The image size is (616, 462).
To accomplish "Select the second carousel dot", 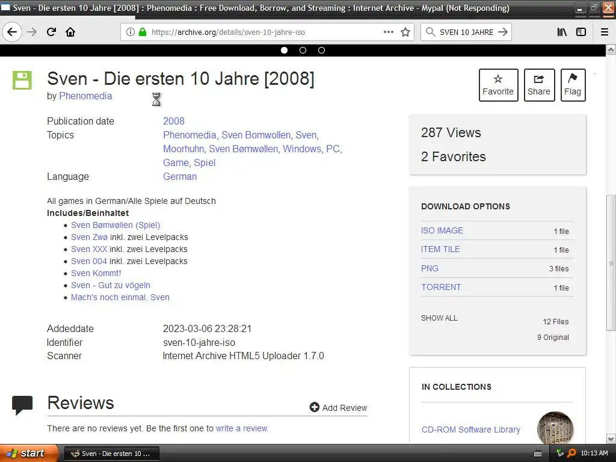I will coord(303,51).
